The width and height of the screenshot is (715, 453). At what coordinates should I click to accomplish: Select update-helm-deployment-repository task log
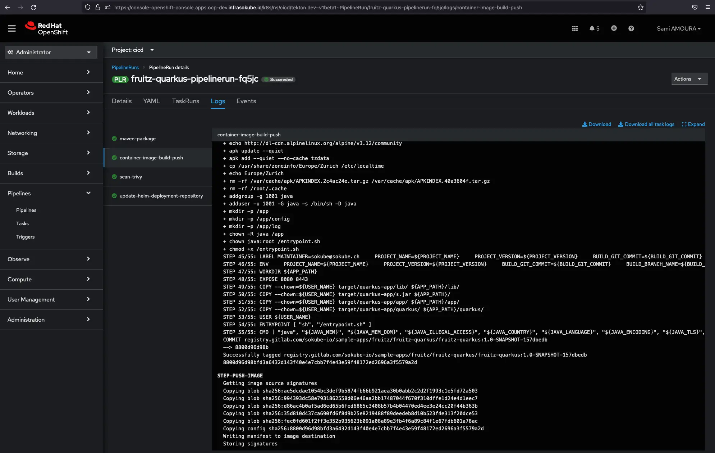(157, 196)
